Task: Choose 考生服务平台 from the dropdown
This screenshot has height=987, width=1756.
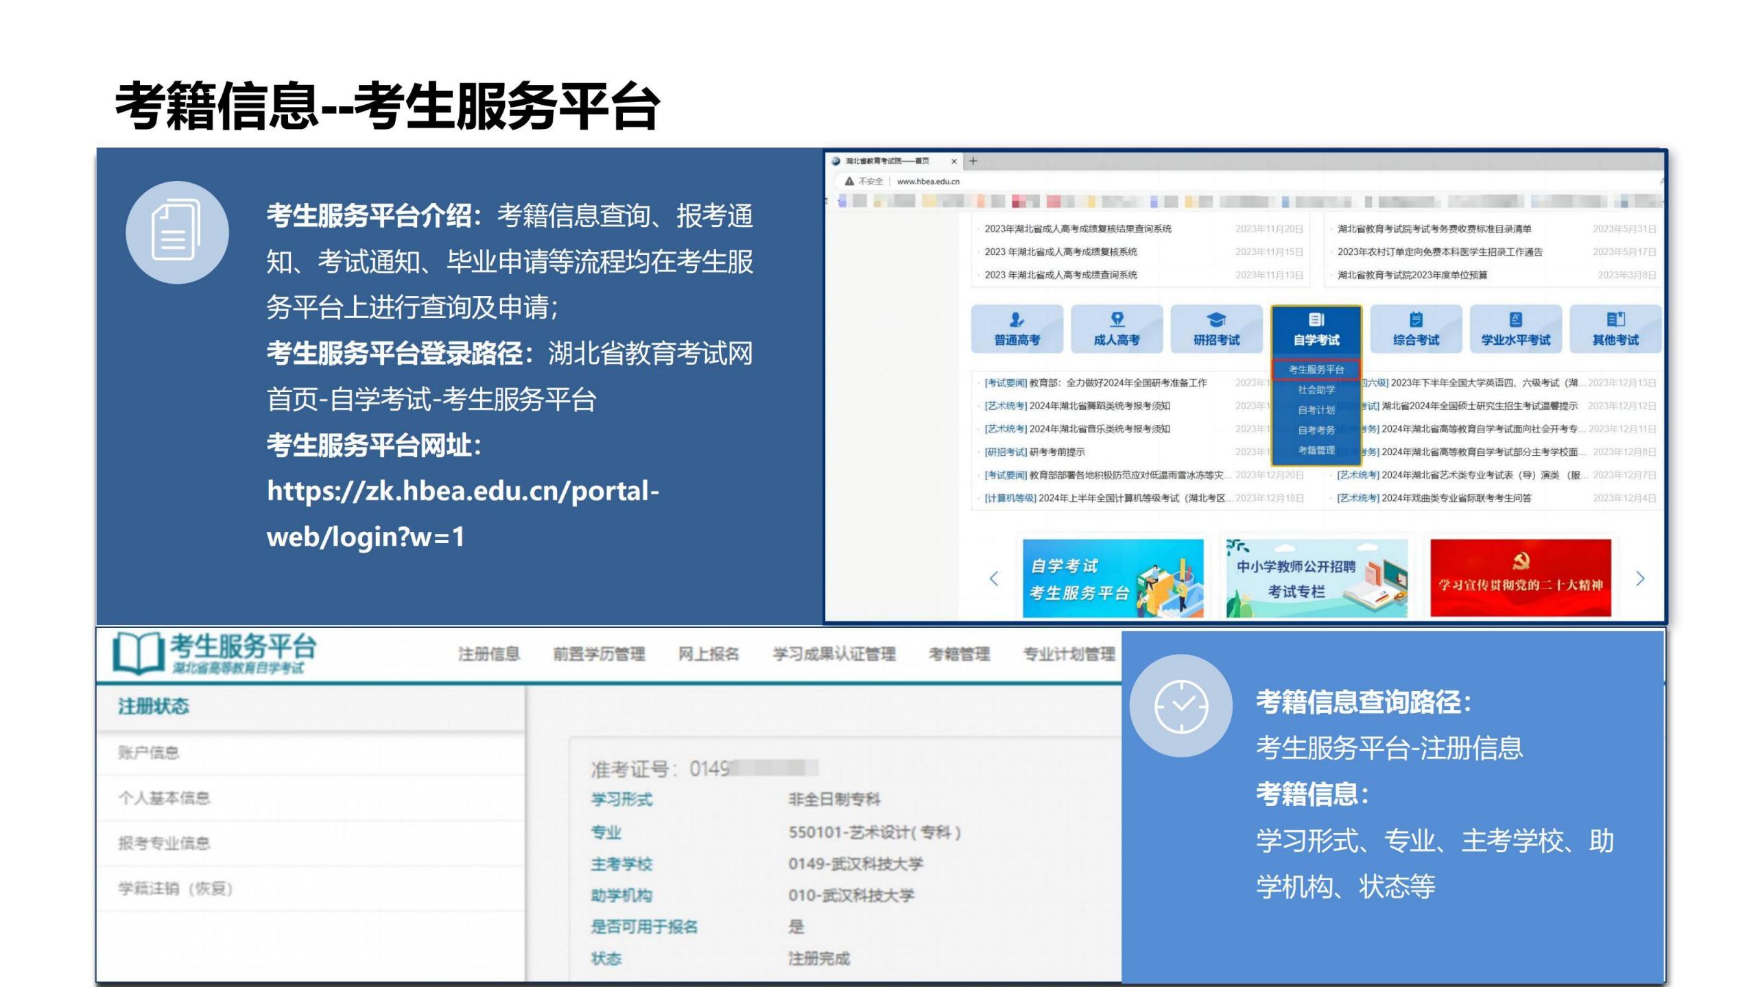Action: (x=1316, y=369)
